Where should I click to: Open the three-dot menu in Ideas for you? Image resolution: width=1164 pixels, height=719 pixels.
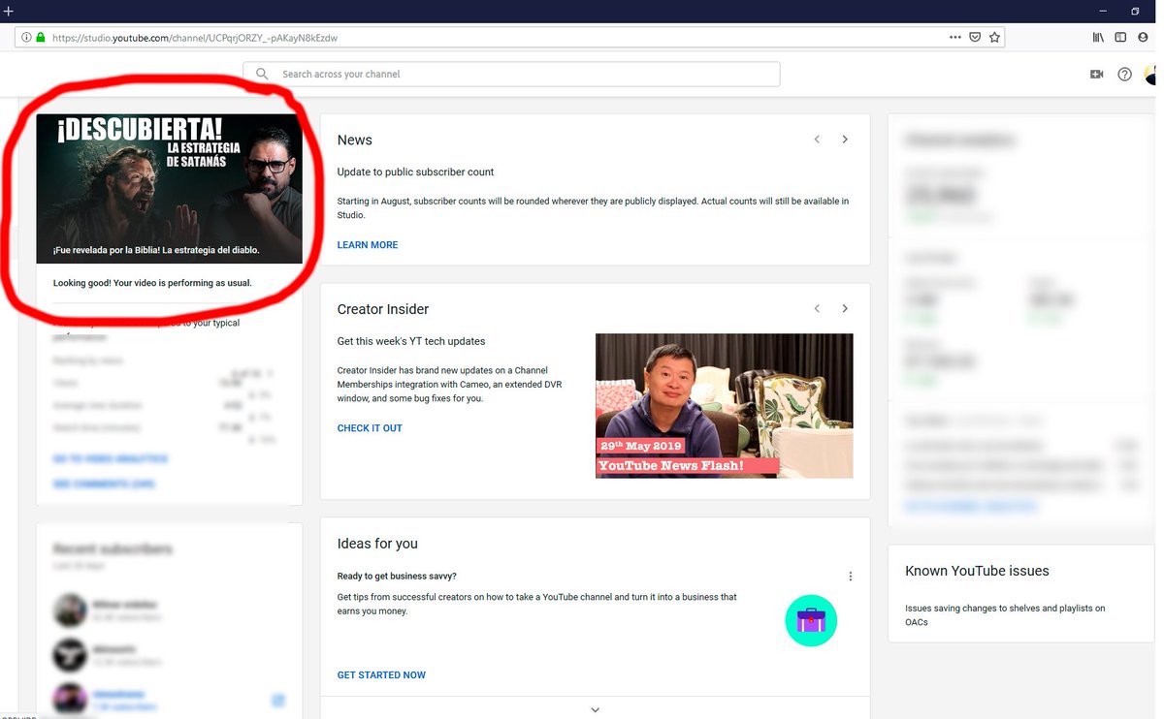click(x=851, y=577)
